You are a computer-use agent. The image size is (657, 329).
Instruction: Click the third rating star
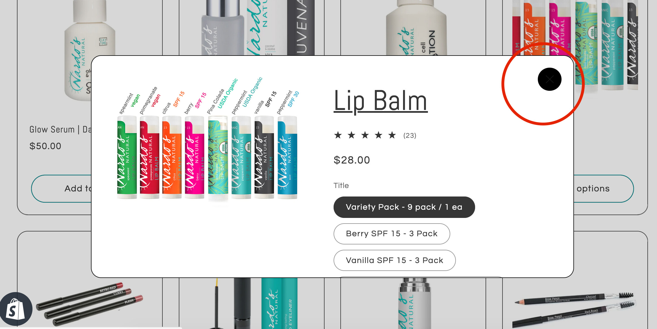[365, 135]
